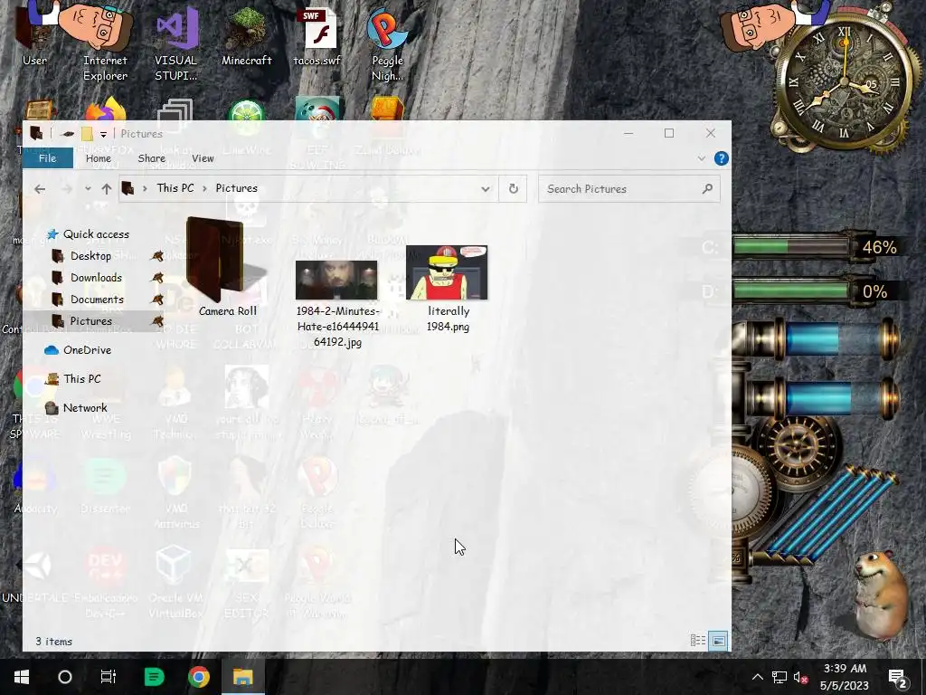
Task: Launch Peggle Nights desktop shortcut
Action: click(387, 43)
